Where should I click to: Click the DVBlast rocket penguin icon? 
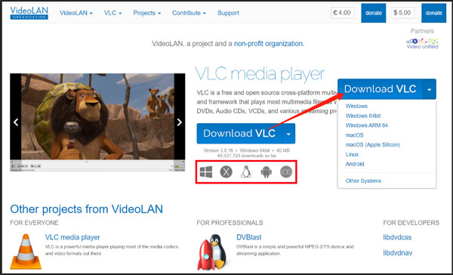(x=212, y=252)
